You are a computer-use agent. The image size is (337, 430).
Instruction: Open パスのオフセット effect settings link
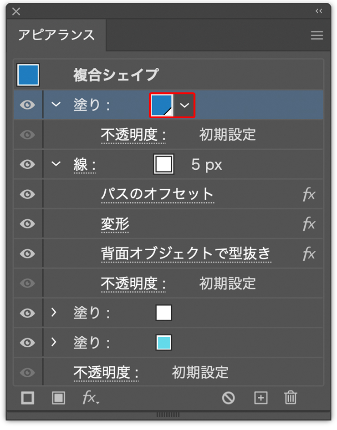tap(157, 195)
